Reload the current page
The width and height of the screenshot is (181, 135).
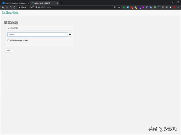(x=10, y=7)
